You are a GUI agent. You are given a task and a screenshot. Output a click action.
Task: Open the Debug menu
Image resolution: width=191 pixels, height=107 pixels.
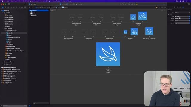click(x=48, y=1)
